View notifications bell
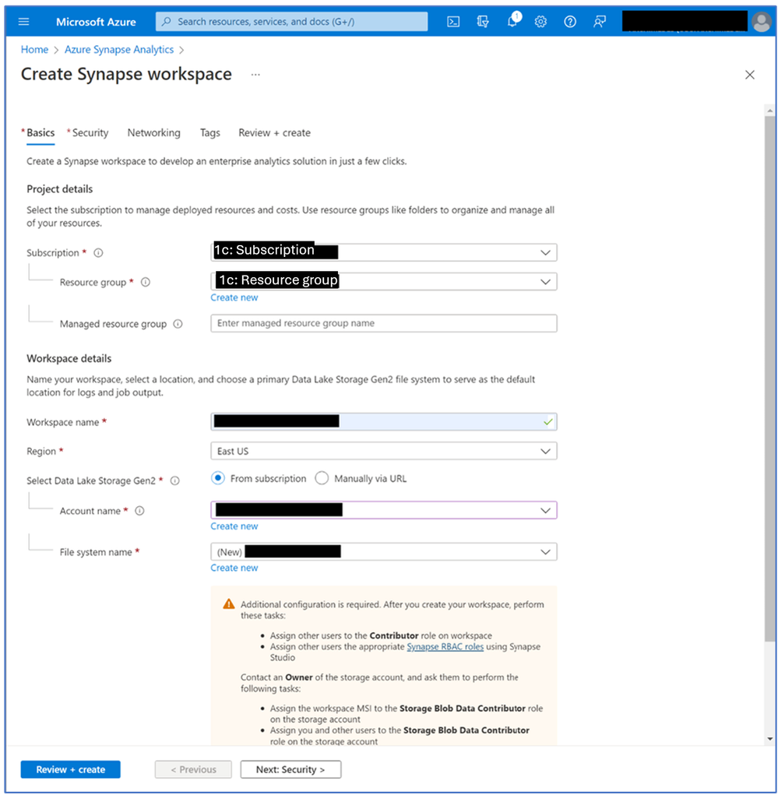Viewport: 778px width, 795px height. click(x=512, y=21)
